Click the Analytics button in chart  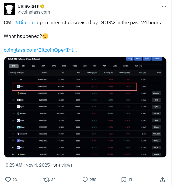coord(157,59)
